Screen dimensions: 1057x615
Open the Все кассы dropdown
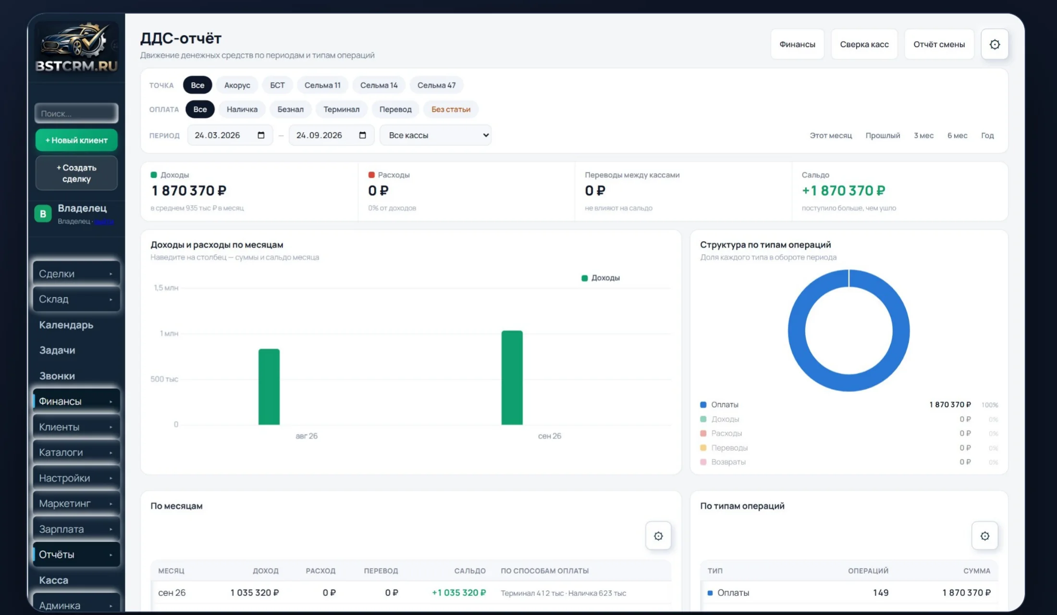tap(435, 135)
